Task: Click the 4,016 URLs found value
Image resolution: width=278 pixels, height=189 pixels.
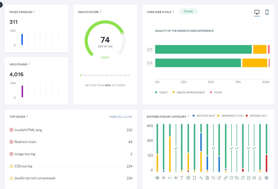Action: (16, 74)
